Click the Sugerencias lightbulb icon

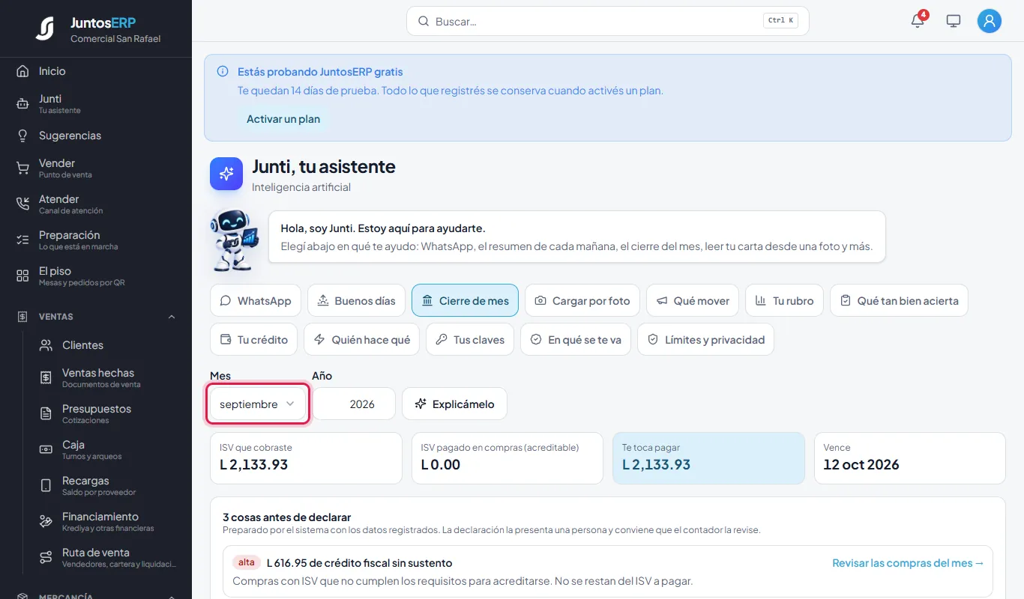[x=22, y=136]
